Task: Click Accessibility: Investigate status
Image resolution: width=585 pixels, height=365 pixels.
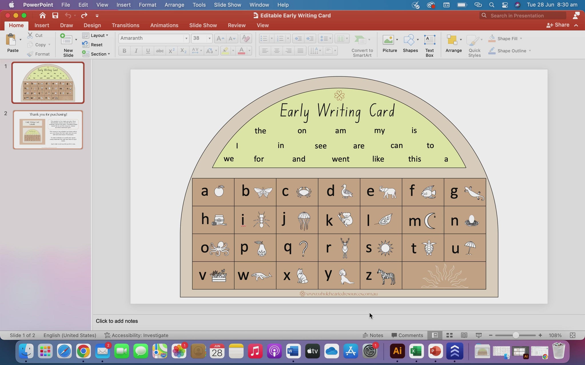Action: pyautogui.click(x=136, y=335)
